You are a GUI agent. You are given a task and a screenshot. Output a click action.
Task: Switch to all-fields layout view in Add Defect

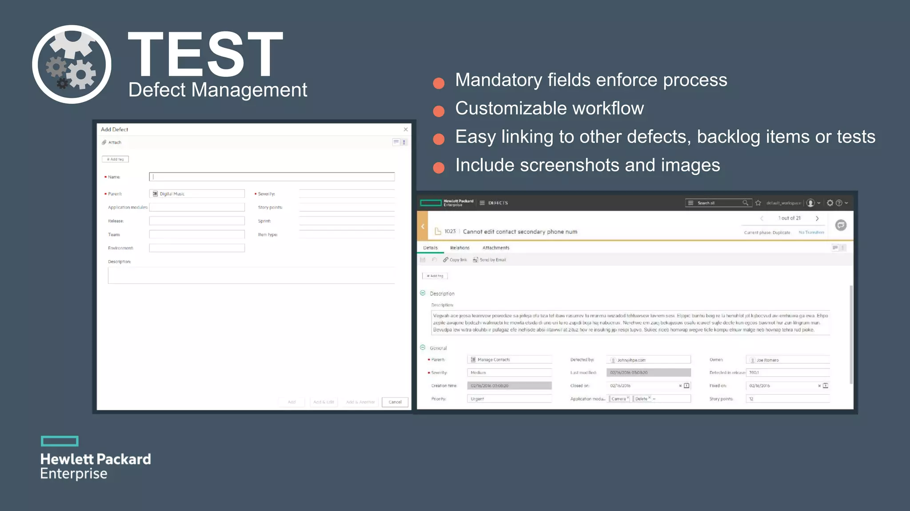pyautogui.click(x=396, y=142)
